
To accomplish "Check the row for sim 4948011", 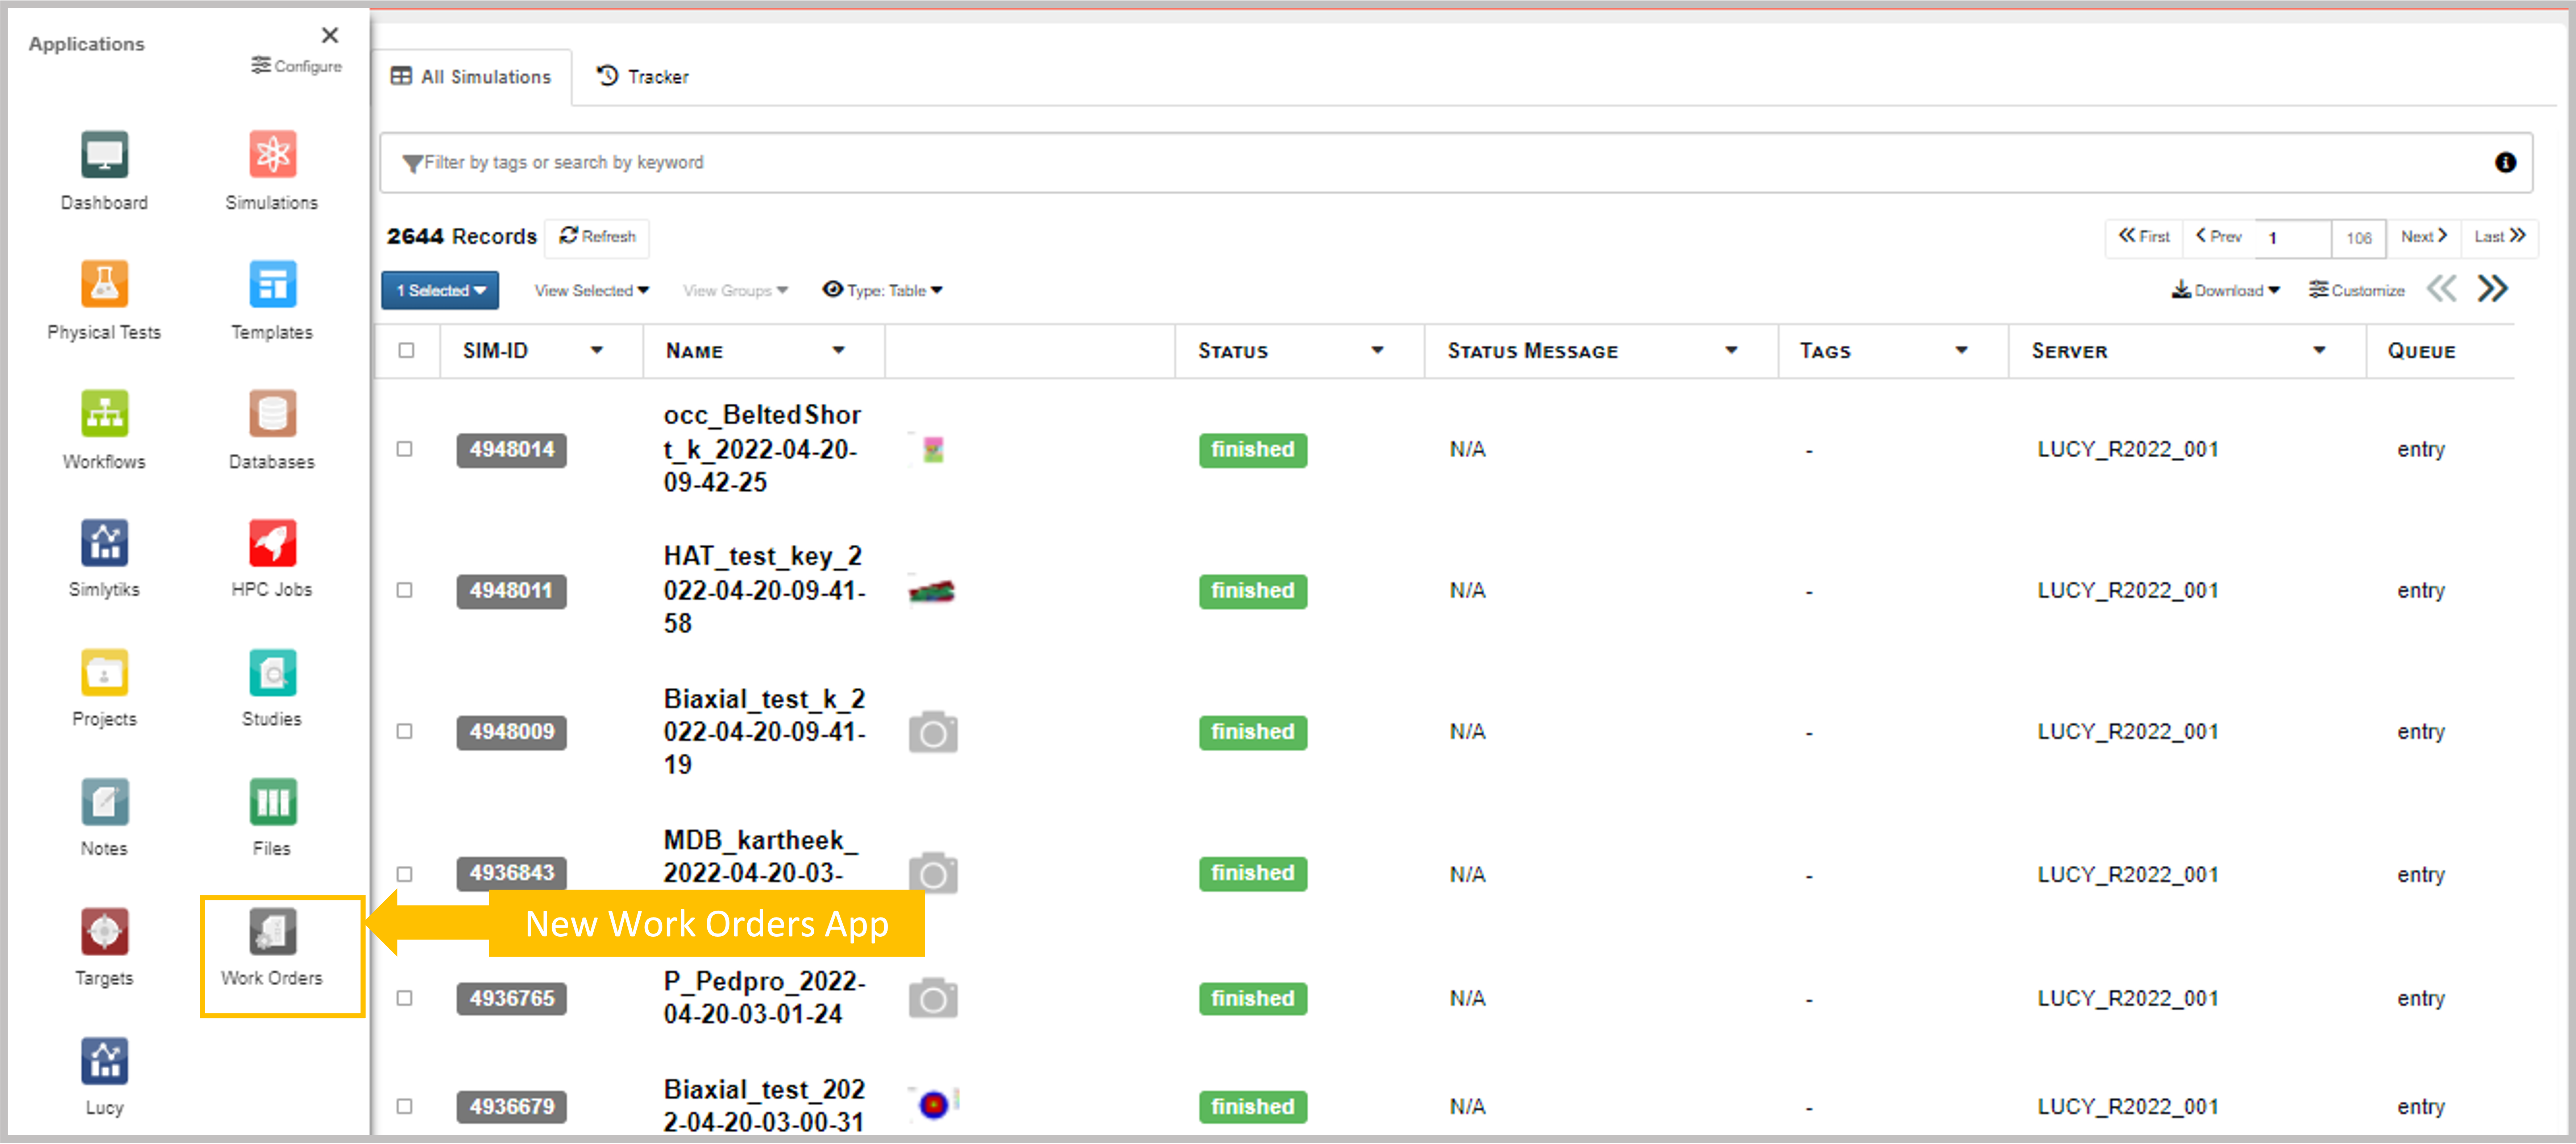I will pos(404,590).
